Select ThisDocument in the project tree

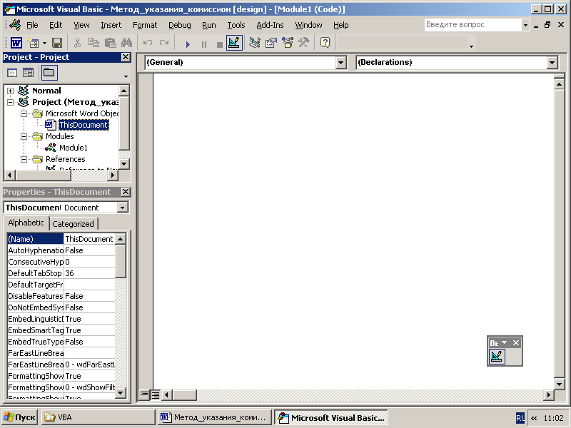[84, 125]
